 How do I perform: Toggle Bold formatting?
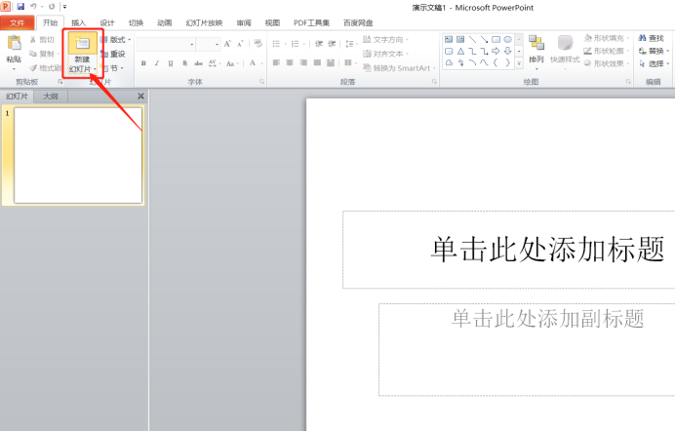click(x=143, y=63)
